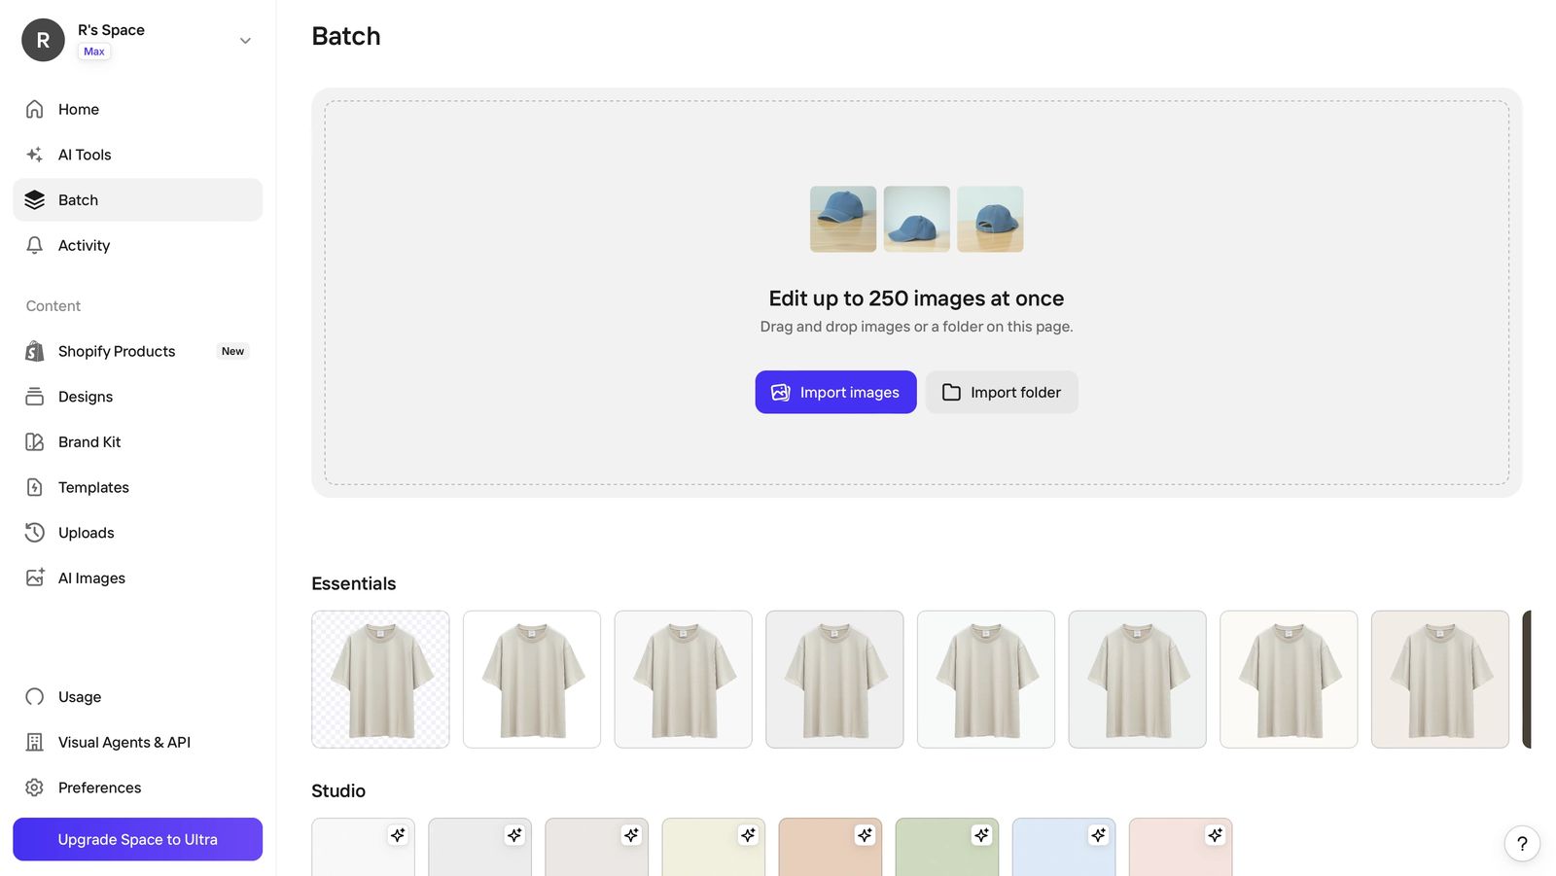Open the Designs stack icon

[35, 397]
